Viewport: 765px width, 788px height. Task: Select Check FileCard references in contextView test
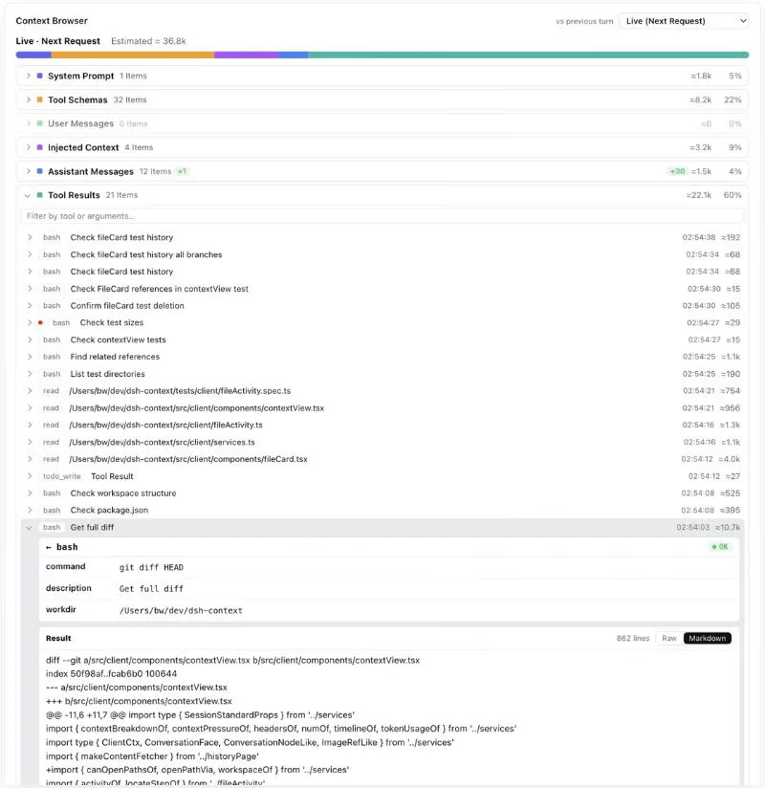tap(382, 289)
